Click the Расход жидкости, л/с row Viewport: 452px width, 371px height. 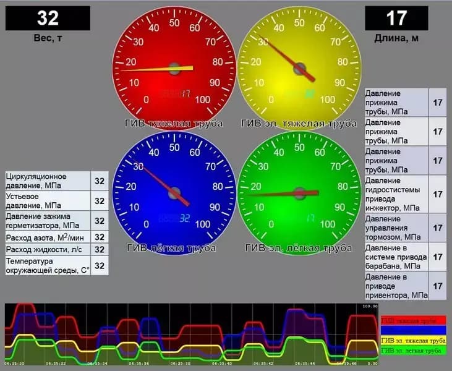pos(57,249)
